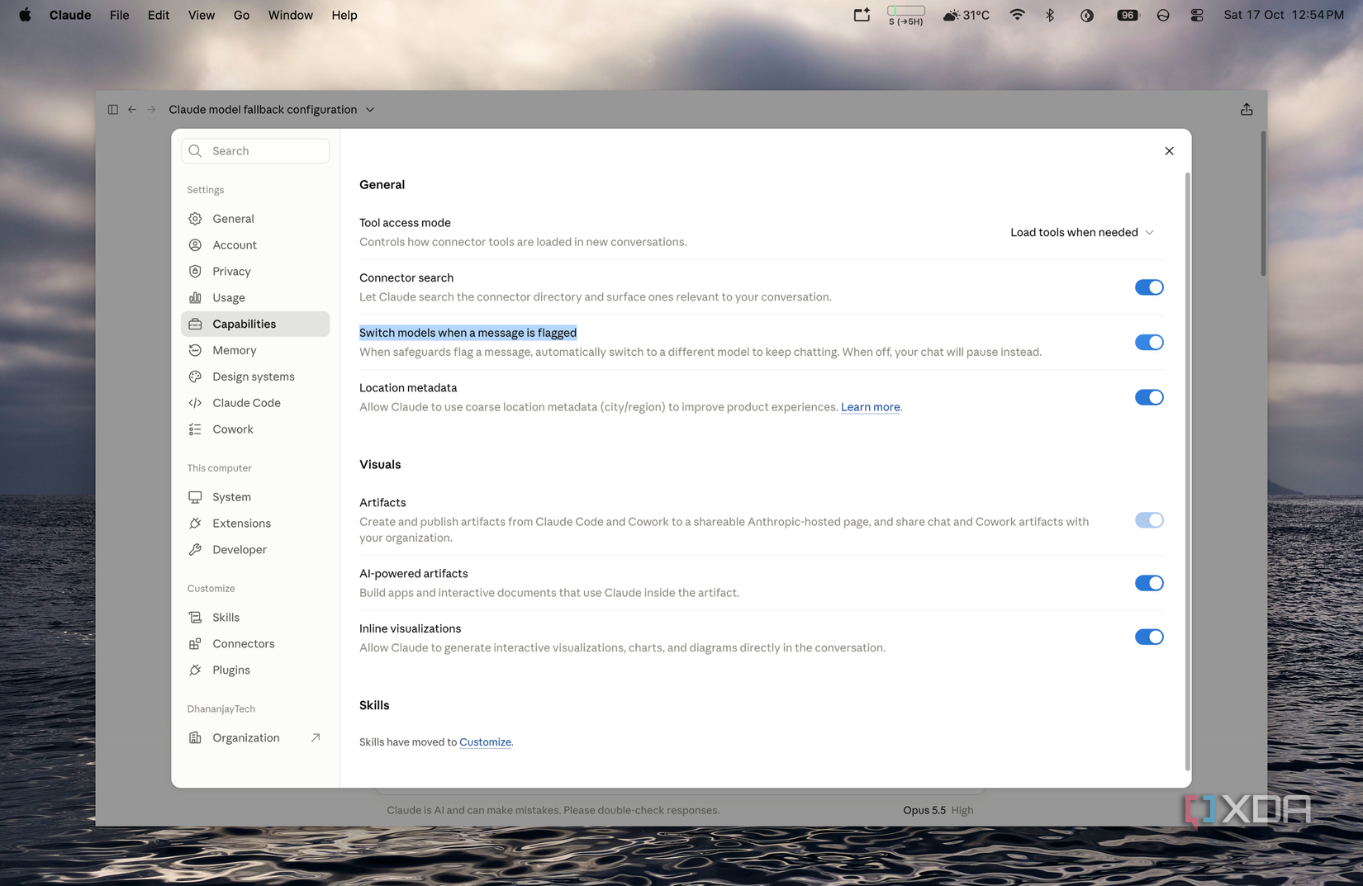The height and width of the screenshot is (886, 1363).
Task: Open the Load tools when needed dropdown
Action: point(1082,233)
